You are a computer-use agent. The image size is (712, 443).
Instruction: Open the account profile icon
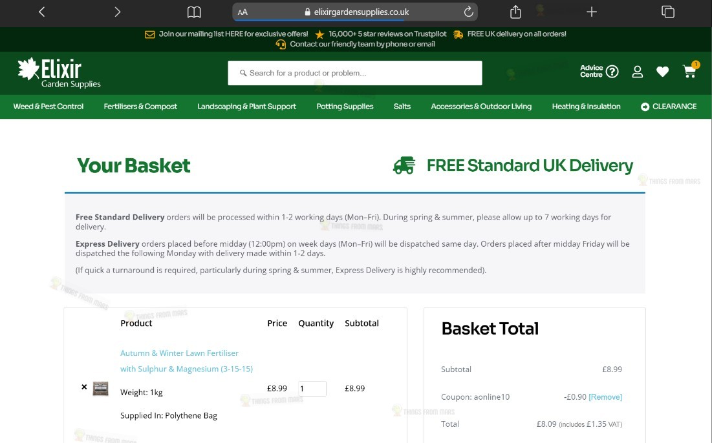[637, 72]
